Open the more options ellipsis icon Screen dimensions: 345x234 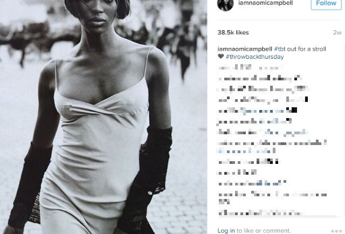click(336, 231)
